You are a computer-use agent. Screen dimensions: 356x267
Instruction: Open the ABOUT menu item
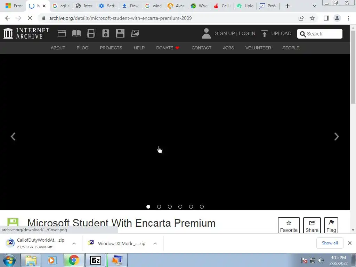58,48
